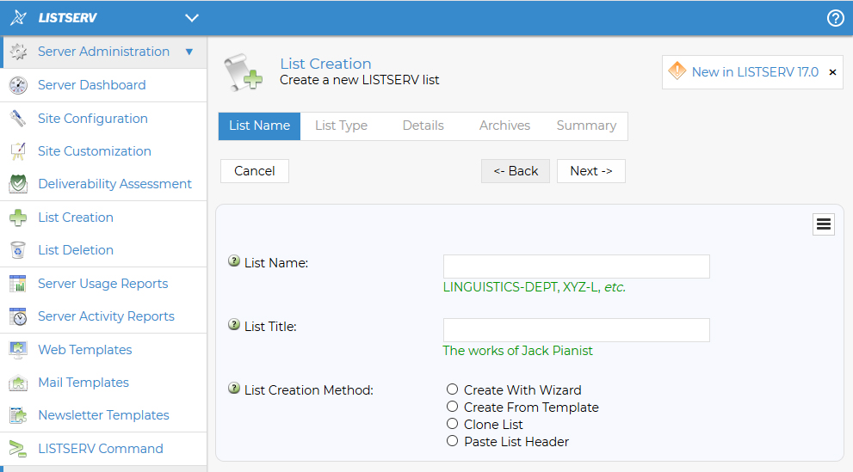The image size is (853, 472).
Task: Click the Cancel button
Action: pyautogui.click(x=255, y=171)
